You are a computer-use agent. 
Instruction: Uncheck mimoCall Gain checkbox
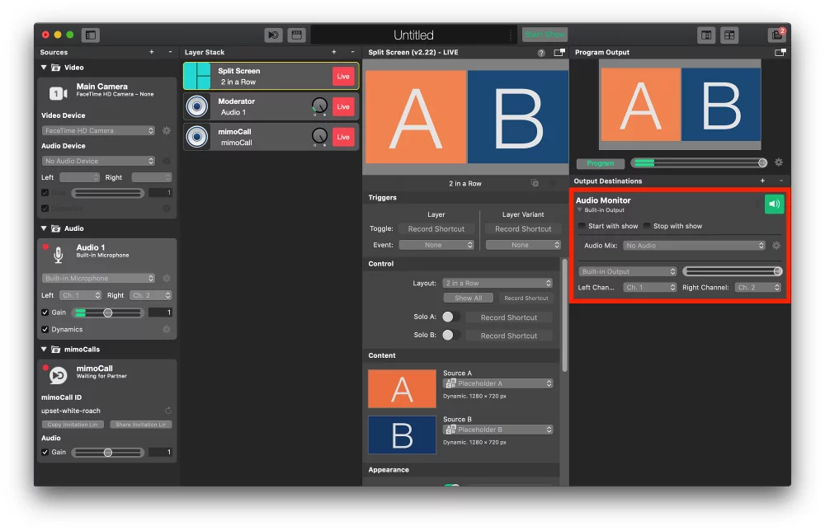click(45, 452)
